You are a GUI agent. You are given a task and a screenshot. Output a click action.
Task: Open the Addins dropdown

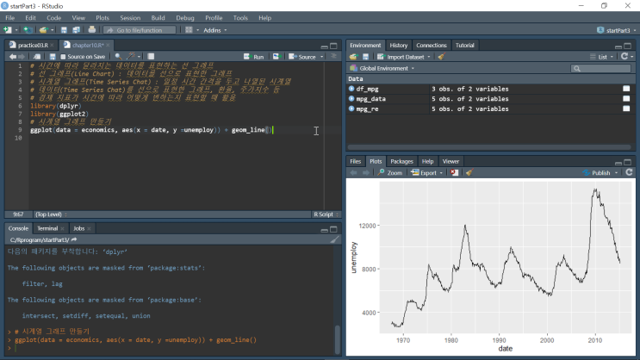point(215,30)
